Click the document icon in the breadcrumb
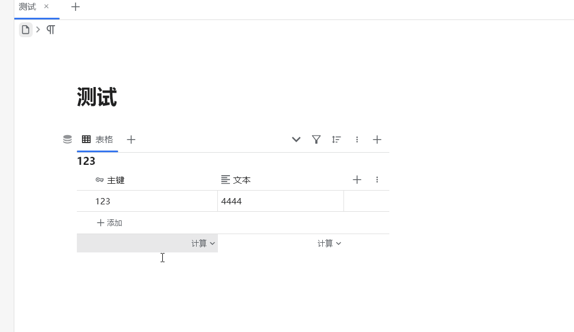 (25, 29)
